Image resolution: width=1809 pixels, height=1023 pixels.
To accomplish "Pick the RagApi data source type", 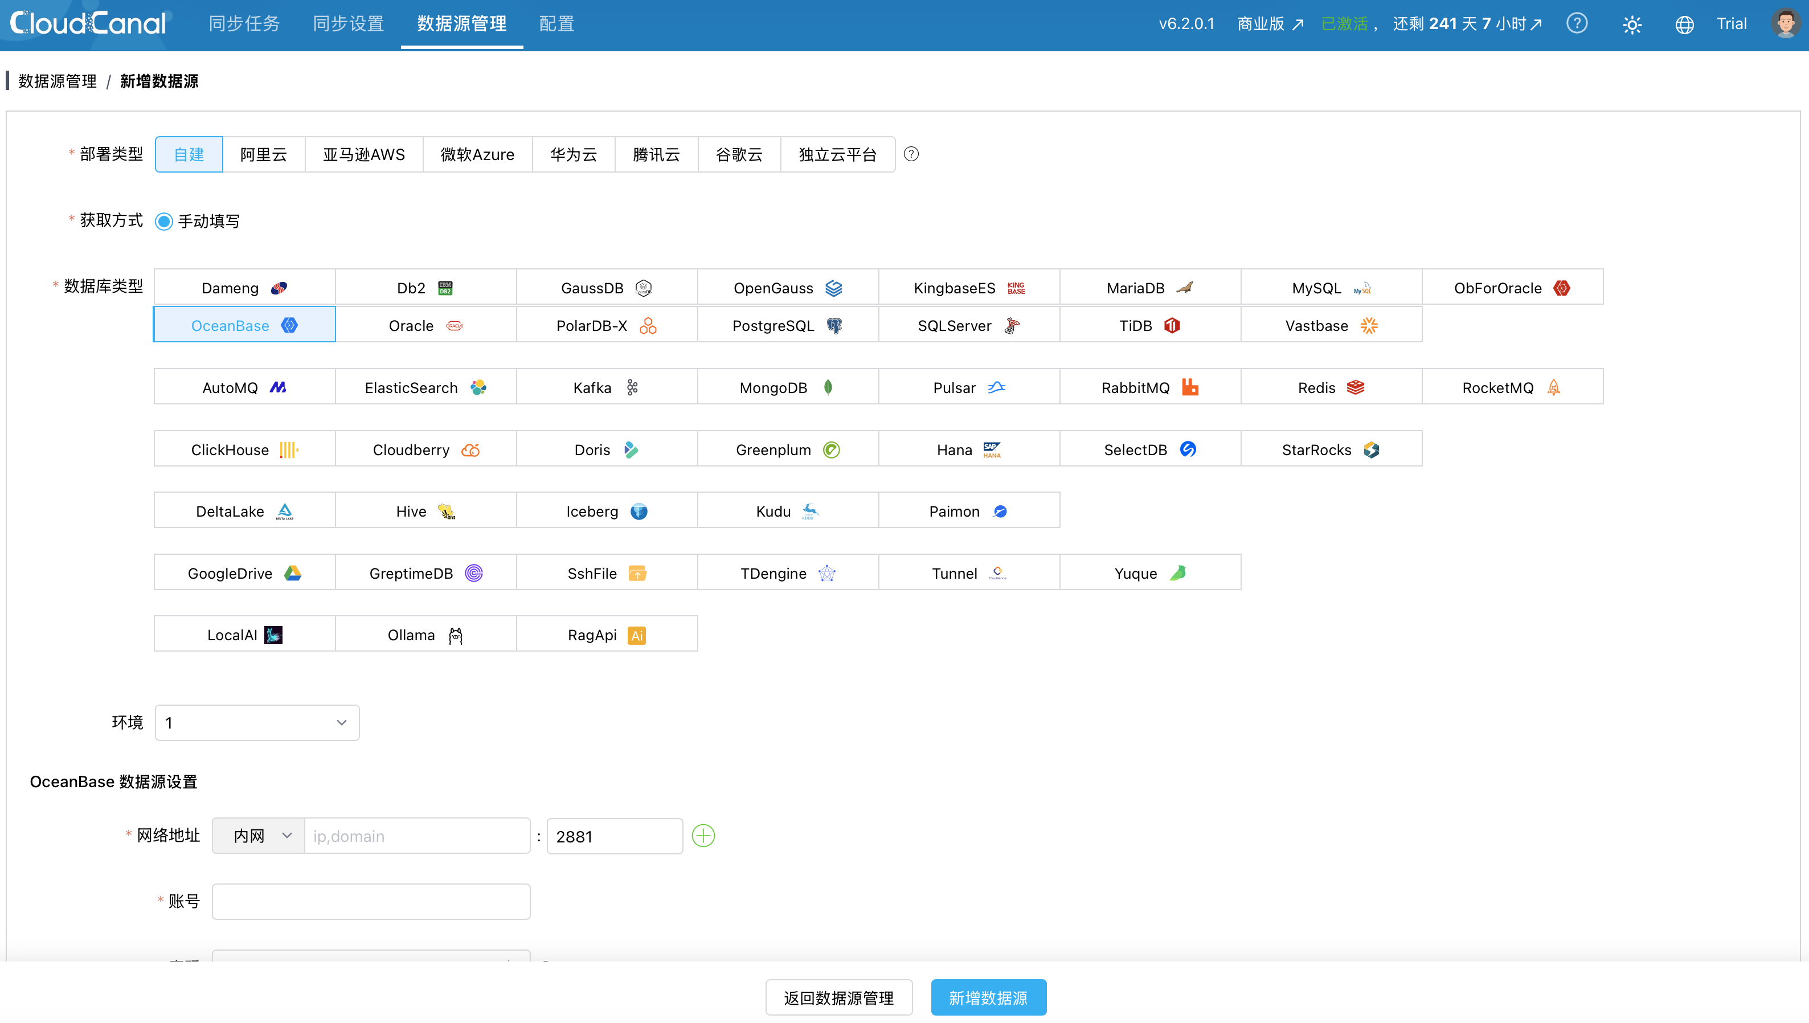I will 607,635.
